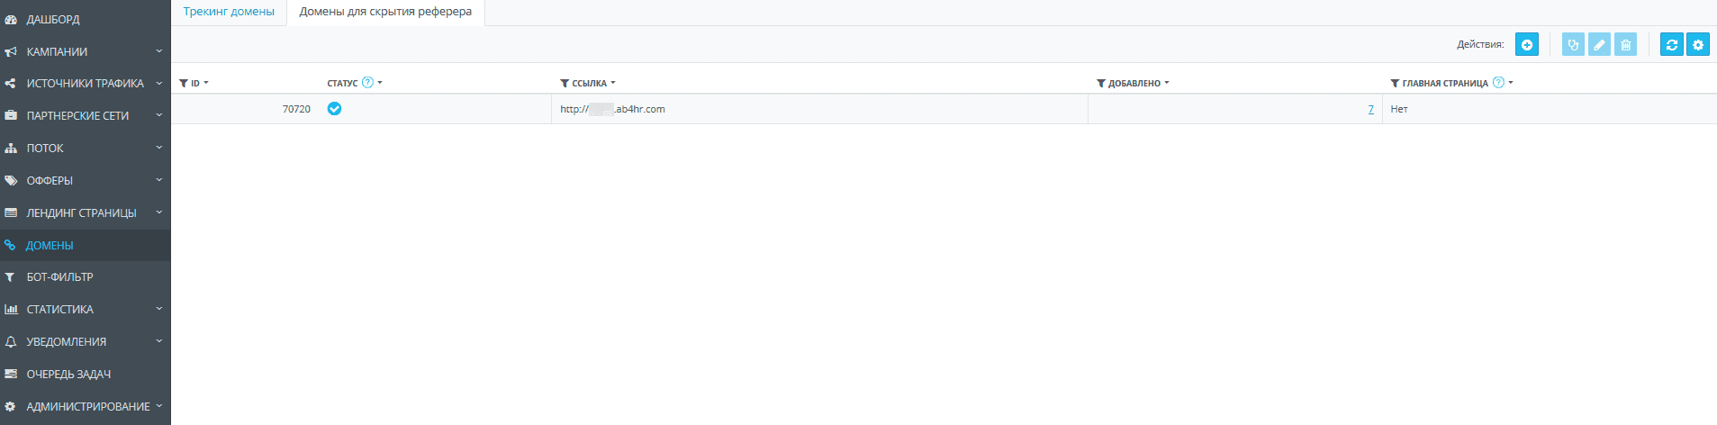Click the add domain plus button
Viewport: 1717px width, 425px height.
[x=1527, y=44]
